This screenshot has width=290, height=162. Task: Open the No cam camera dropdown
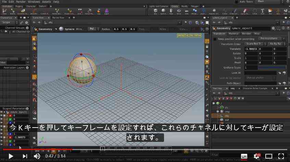click(195, 35)
